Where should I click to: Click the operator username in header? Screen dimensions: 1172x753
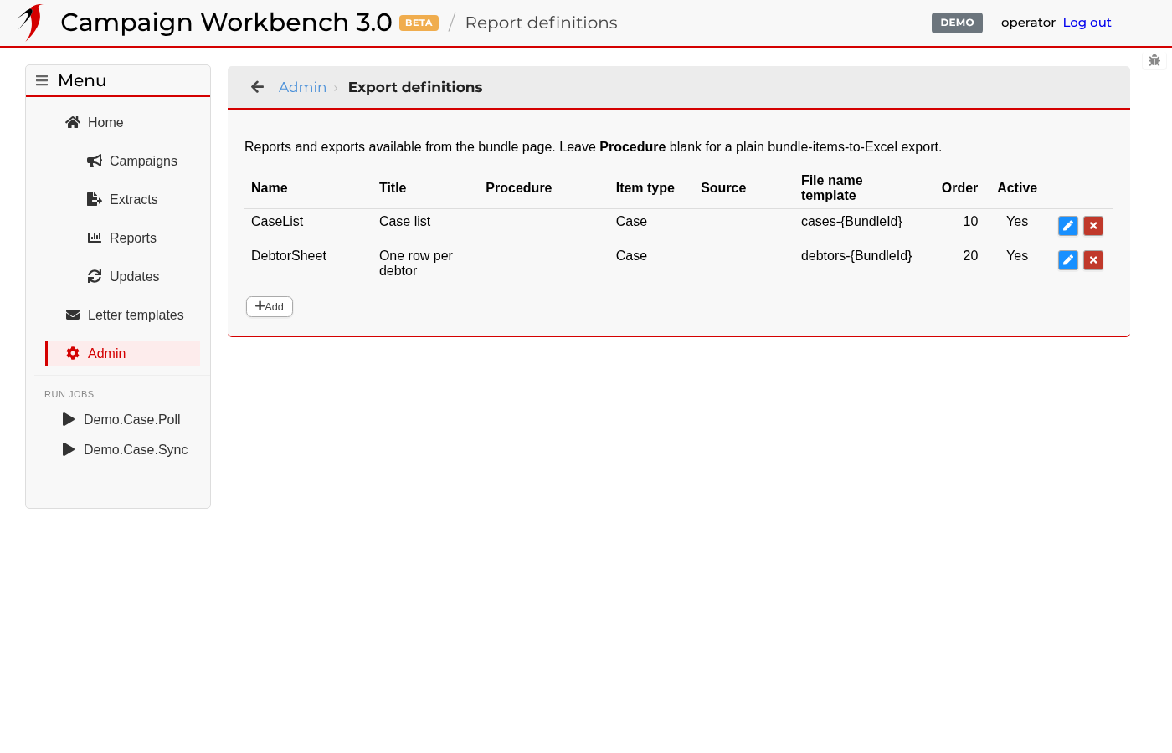coord(1028,23)
